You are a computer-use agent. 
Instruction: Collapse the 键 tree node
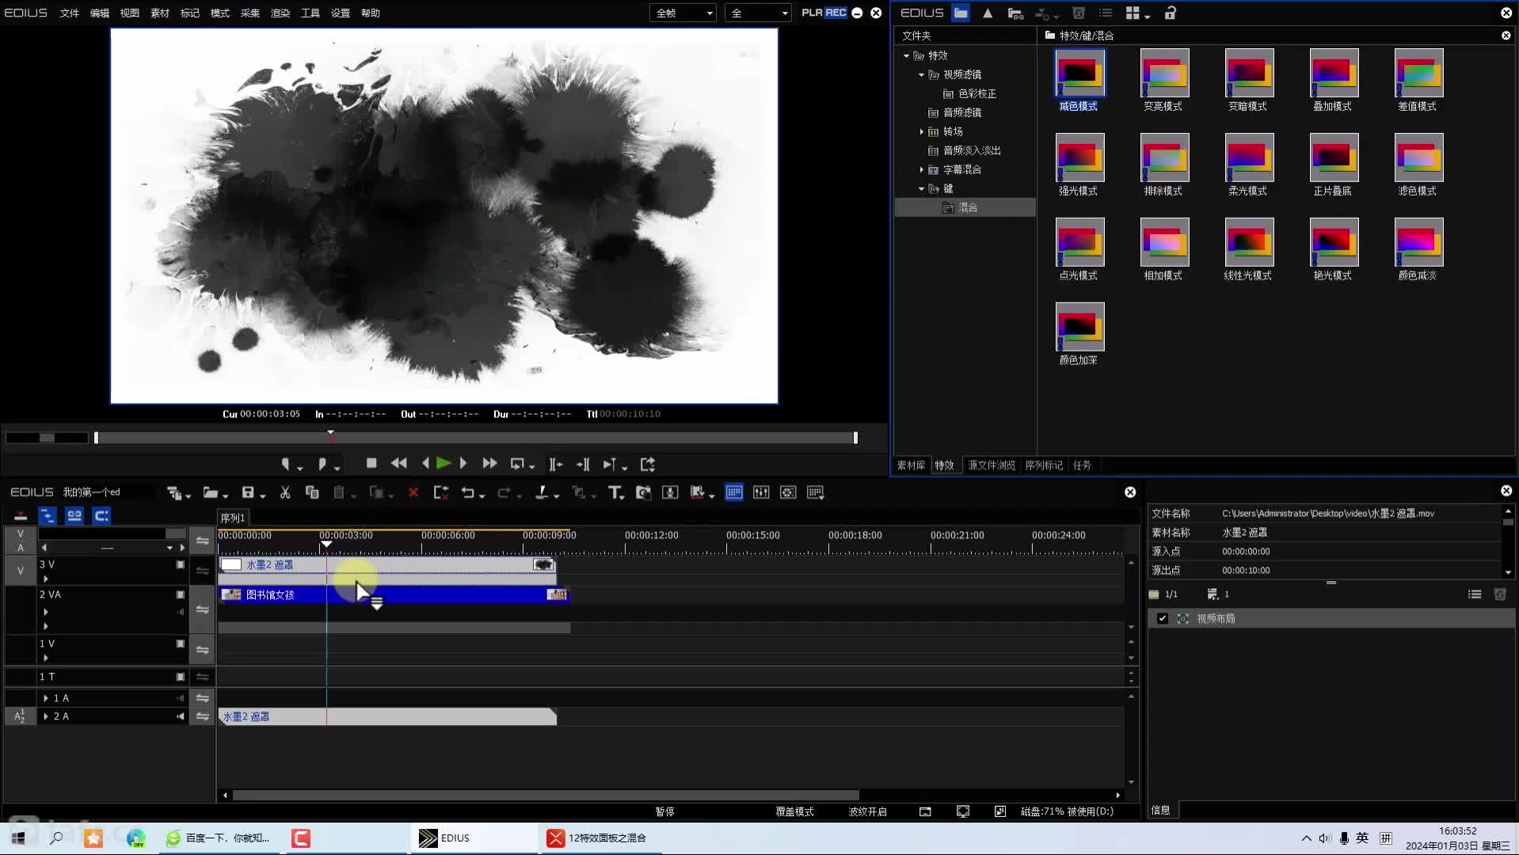[x=921, y=188]
